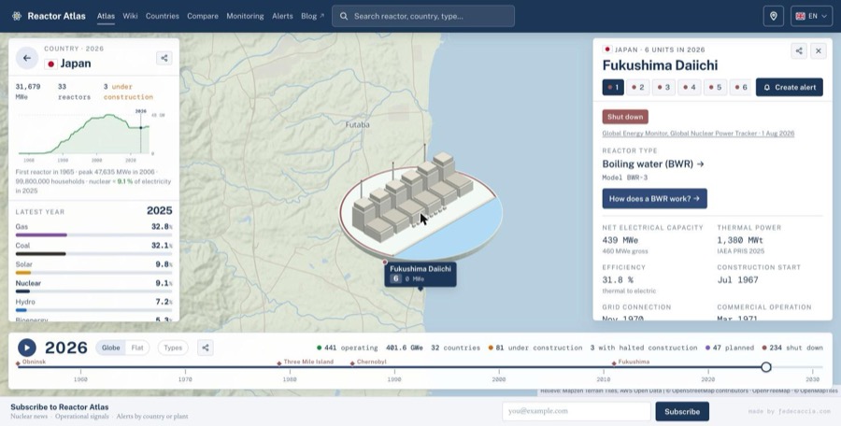Click the Coal share progress bar

[93, 254]
